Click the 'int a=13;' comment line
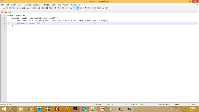The height and width of the screenshot is (112, 199). point(63,21)
